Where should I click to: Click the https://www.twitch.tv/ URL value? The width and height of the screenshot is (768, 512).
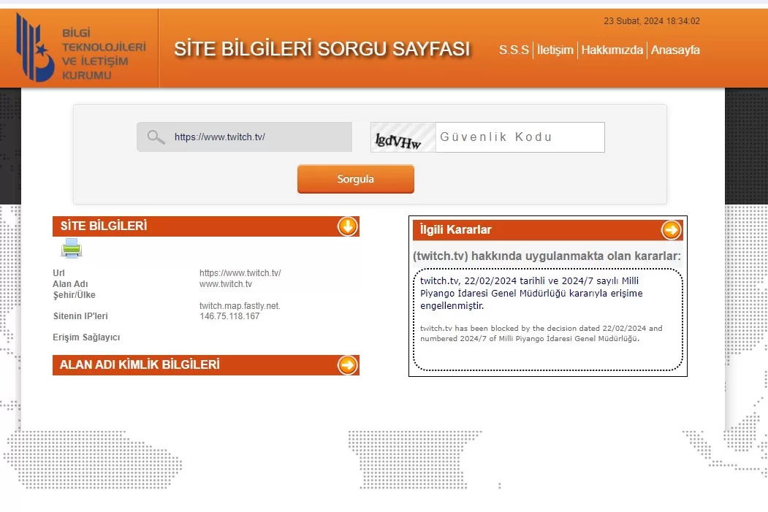pos(241,272)
